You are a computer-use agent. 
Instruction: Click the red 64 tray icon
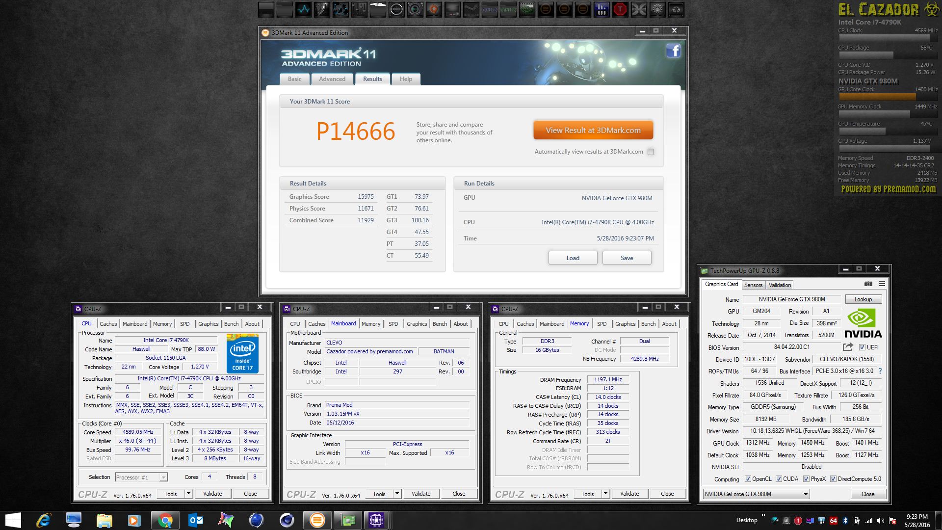pos(833,521)
